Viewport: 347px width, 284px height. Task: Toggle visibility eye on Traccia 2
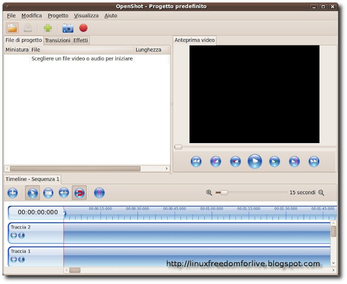[14, 235]
